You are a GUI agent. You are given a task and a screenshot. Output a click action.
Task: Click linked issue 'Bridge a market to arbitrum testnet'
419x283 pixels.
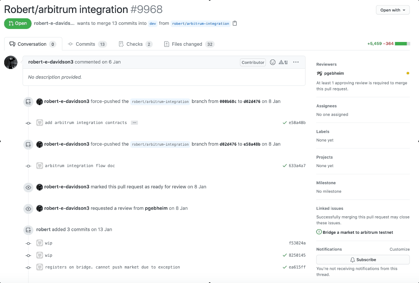358,232
